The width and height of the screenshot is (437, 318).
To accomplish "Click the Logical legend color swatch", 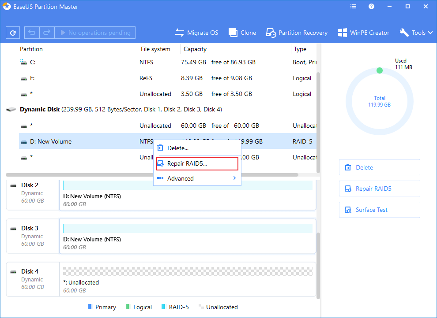I will [128, 307].
